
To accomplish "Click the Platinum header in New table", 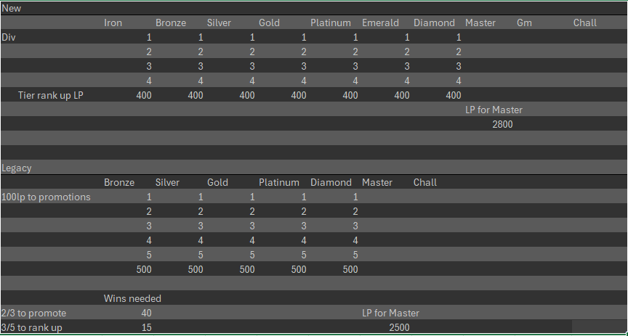I will [x=331, y=22].
